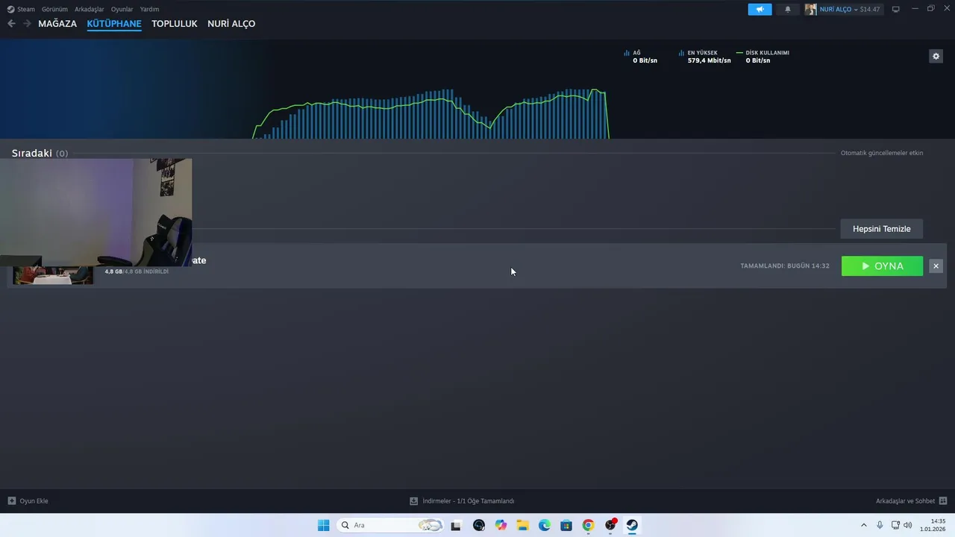955x537 pixels.
Task: Click the EN YÜKSEK 579,4 Mbit/sn stat
Action: [x=705, y=57]
